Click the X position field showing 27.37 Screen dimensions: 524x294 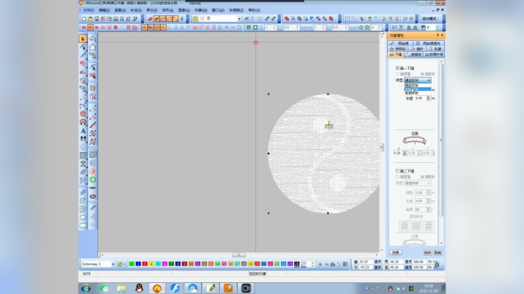coord(365,262)
